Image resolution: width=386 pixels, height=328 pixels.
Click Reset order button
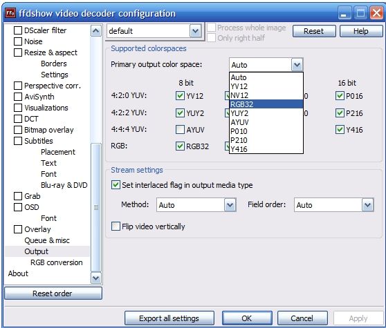coord(53,293)
